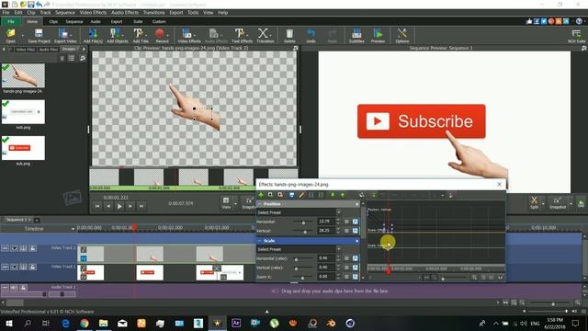Remove the Position effect with its X button

pos(356,204)
